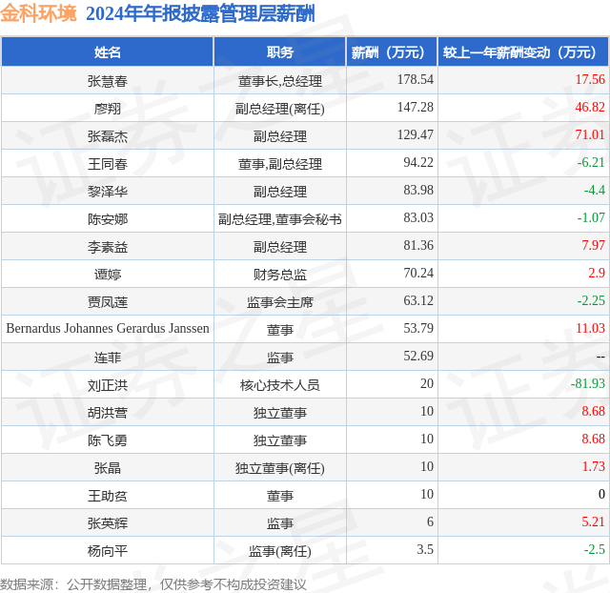This screenshot has height=593, width=610.
Task: Click the change value 71.01
Action: pos(590,135)
